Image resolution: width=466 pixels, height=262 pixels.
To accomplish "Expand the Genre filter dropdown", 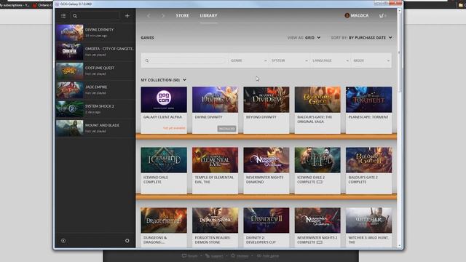I will [248, 60].
